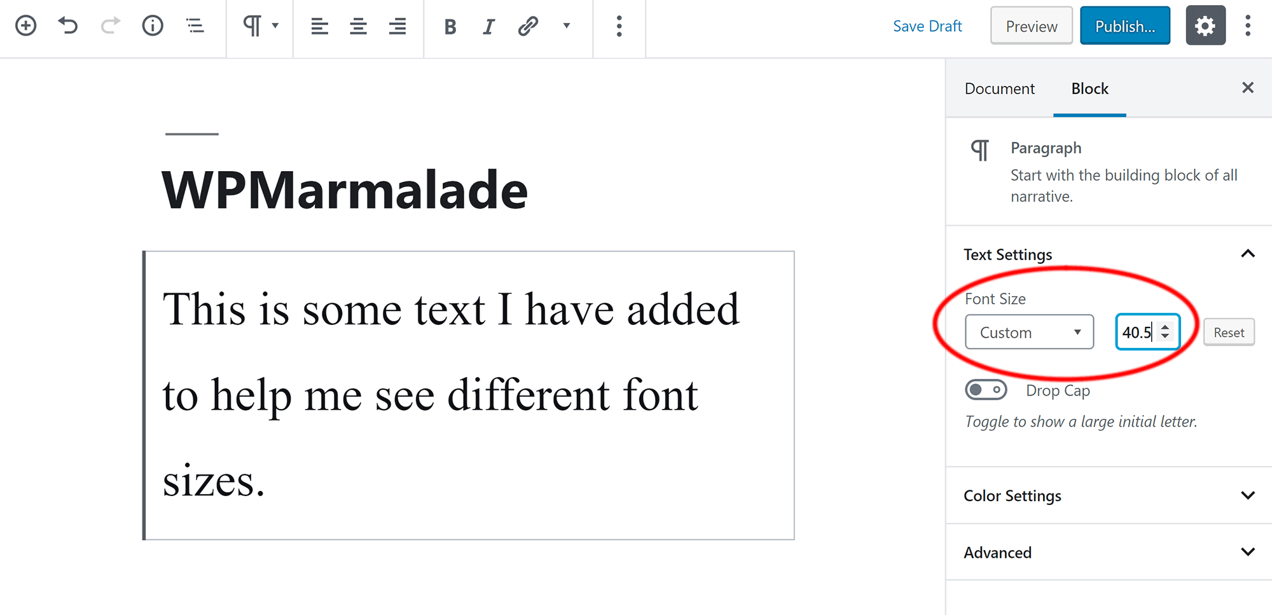Viewport: 1272px width, 615px height.
Task: Click the Publish button
Action: pos(1124,25)
